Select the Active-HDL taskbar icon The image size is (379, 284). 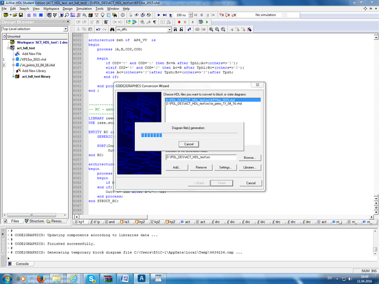click(142, 277)
